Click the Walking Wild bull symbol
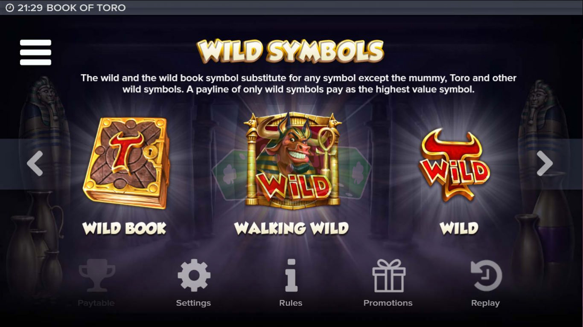Screen dimensions: 583x327 point(292,161)
